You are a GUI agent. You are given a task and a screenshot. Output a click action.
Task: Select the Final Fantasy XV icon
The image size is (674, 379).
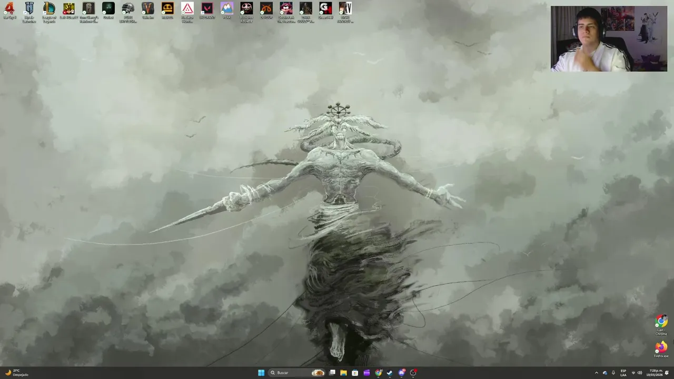(345, 12)
